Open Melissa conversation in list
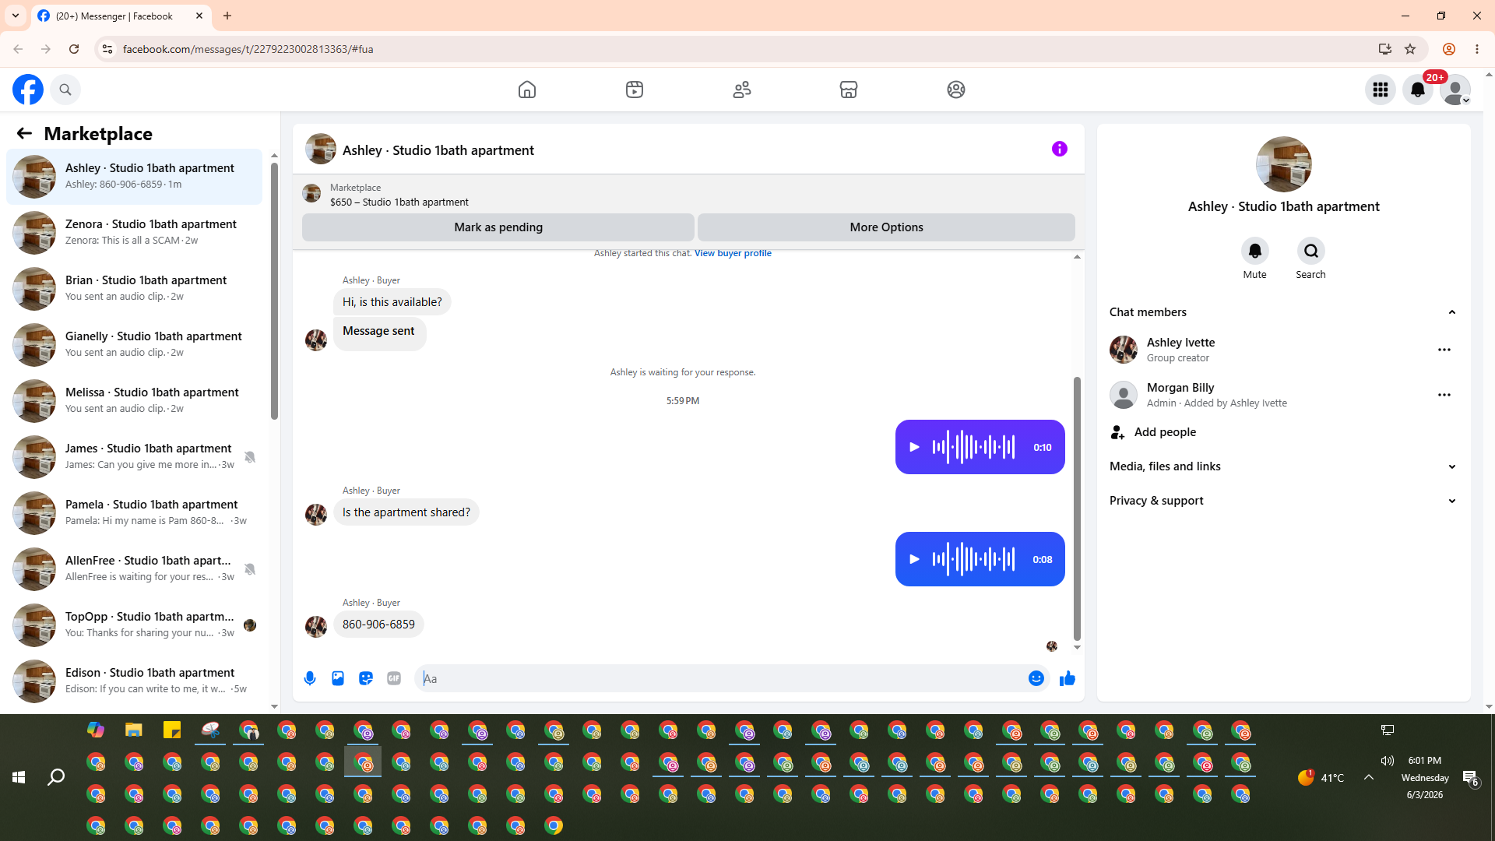This screenshot has height=841, width=1495. 134,401
